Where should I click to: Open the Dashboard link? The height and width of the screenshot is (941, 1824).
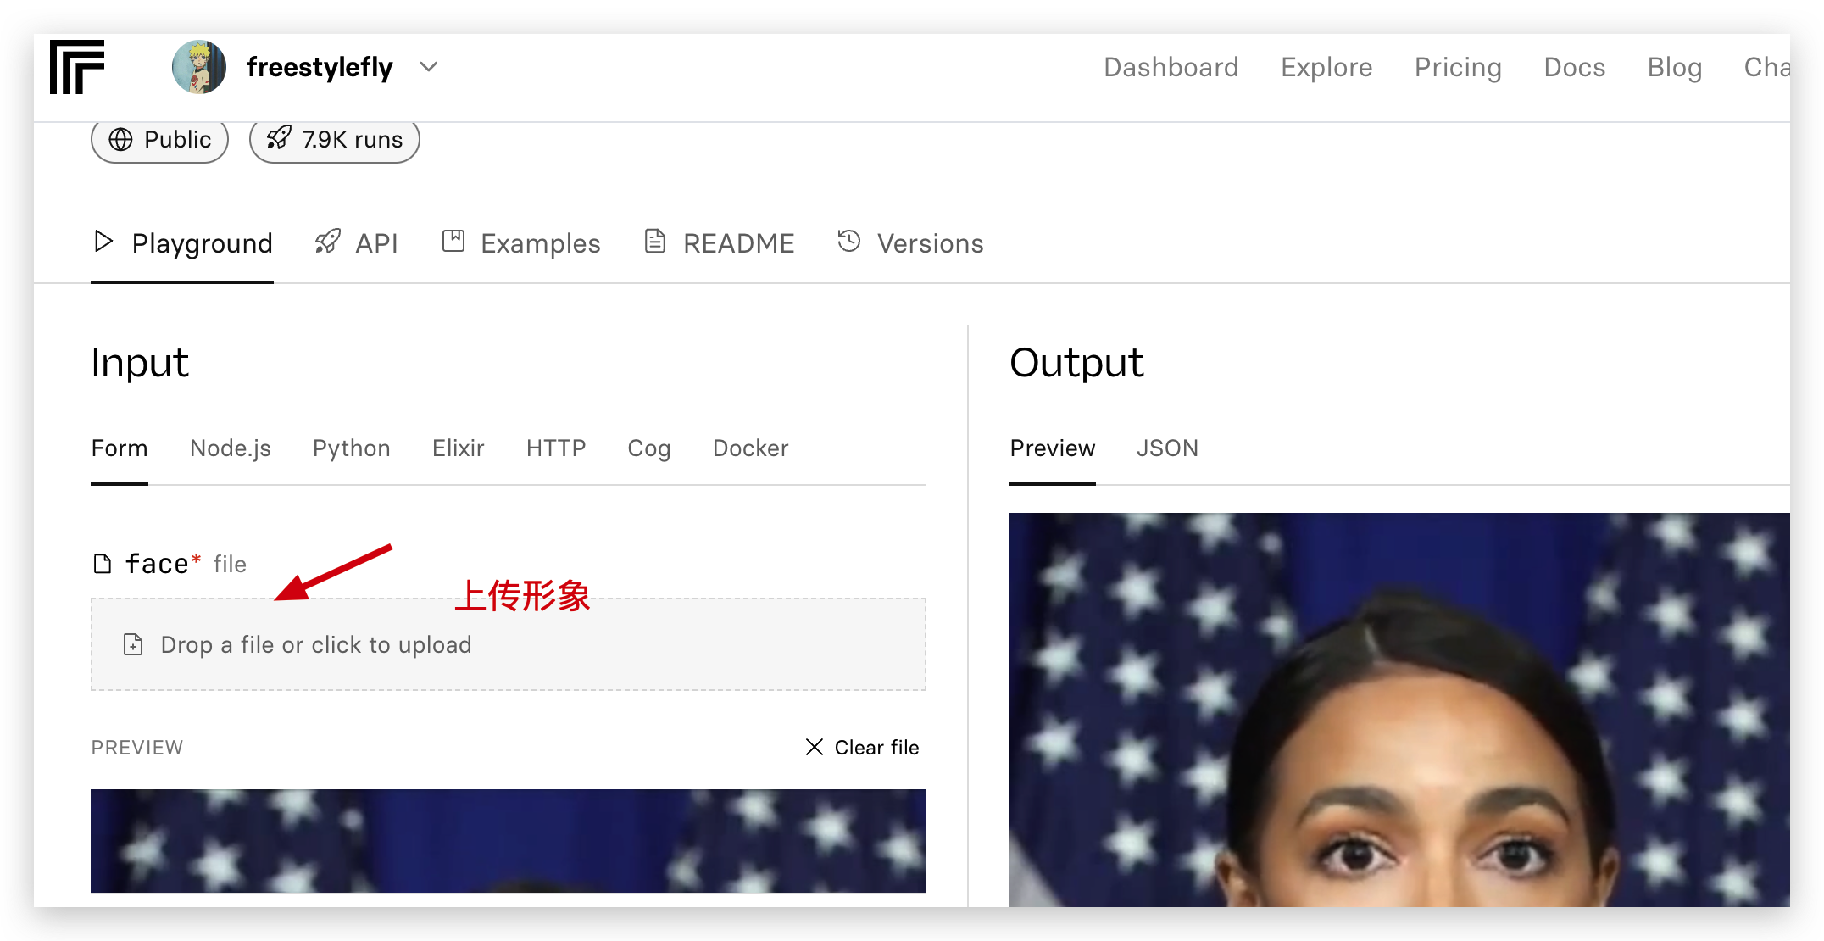coord(1171,67)
